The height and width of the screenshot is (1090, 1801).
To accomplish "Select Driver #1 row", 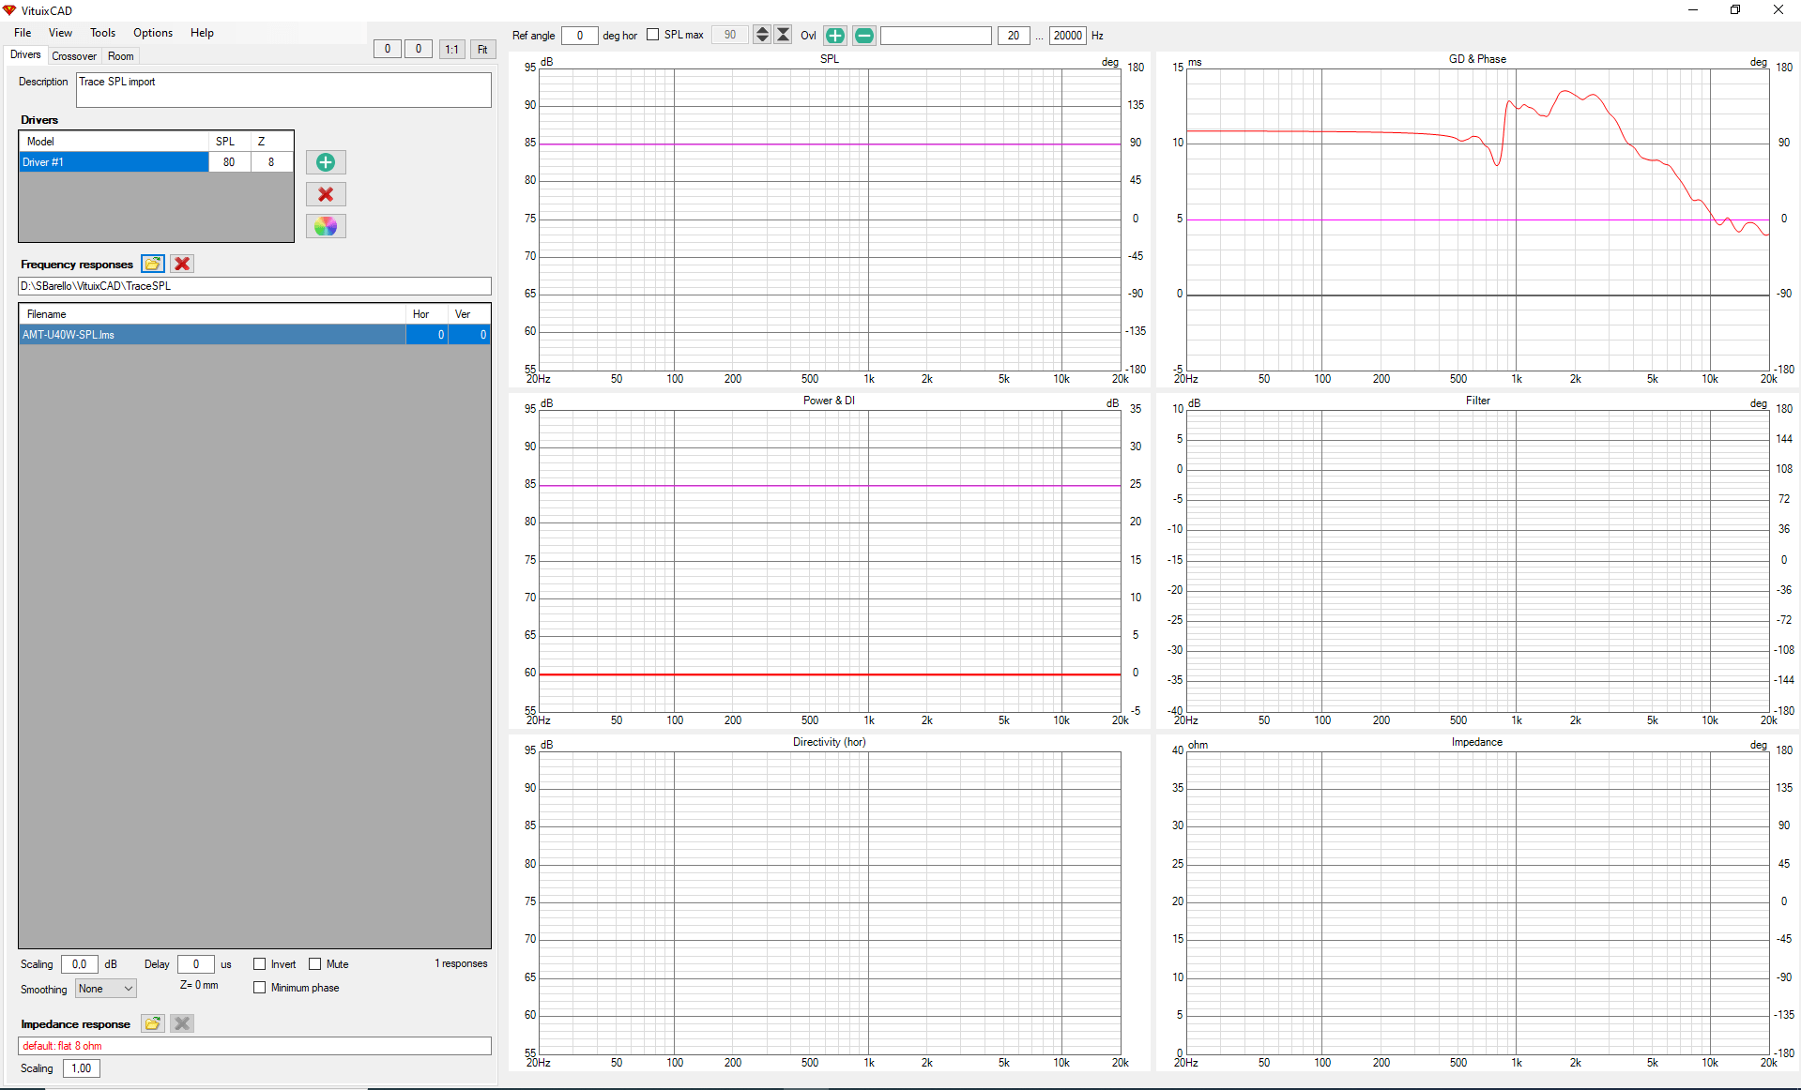I will point(114,162).
